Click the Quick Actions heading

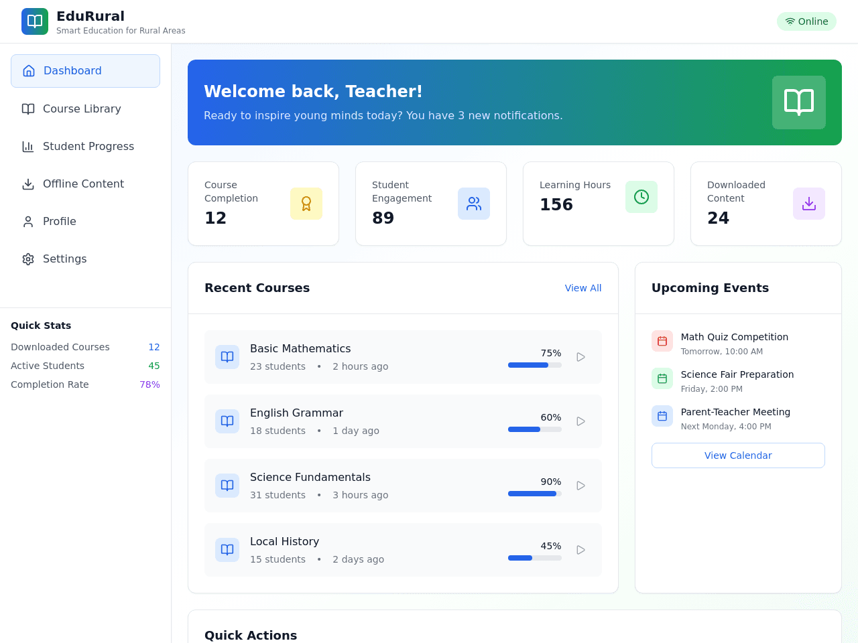click(251, 636)
